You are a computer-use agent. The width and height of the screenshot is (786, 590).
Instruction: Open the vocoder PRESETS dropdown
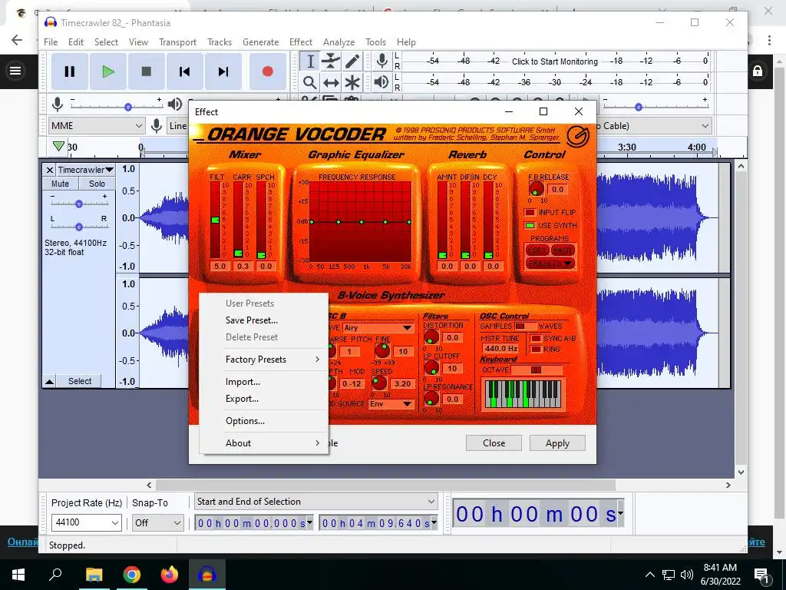(550, 264)
